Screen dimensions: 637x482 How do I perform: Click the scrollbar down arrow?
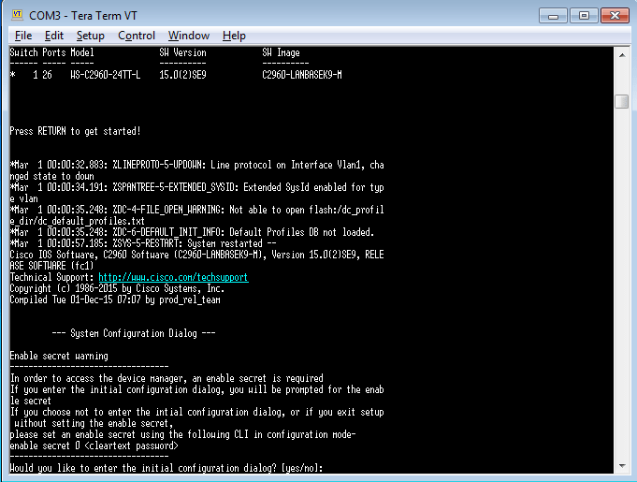coord(621,466)
